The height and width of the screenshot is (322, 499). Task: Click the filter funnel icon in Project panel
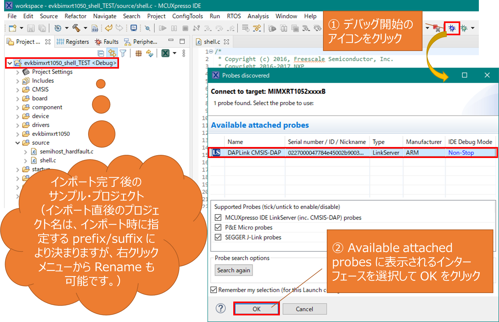[123, 53]
